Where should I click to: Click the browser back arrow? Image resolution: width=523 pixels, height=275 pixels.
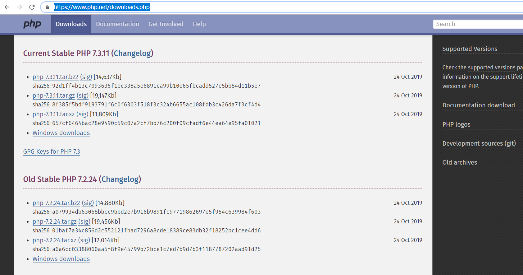pos(7,7)
